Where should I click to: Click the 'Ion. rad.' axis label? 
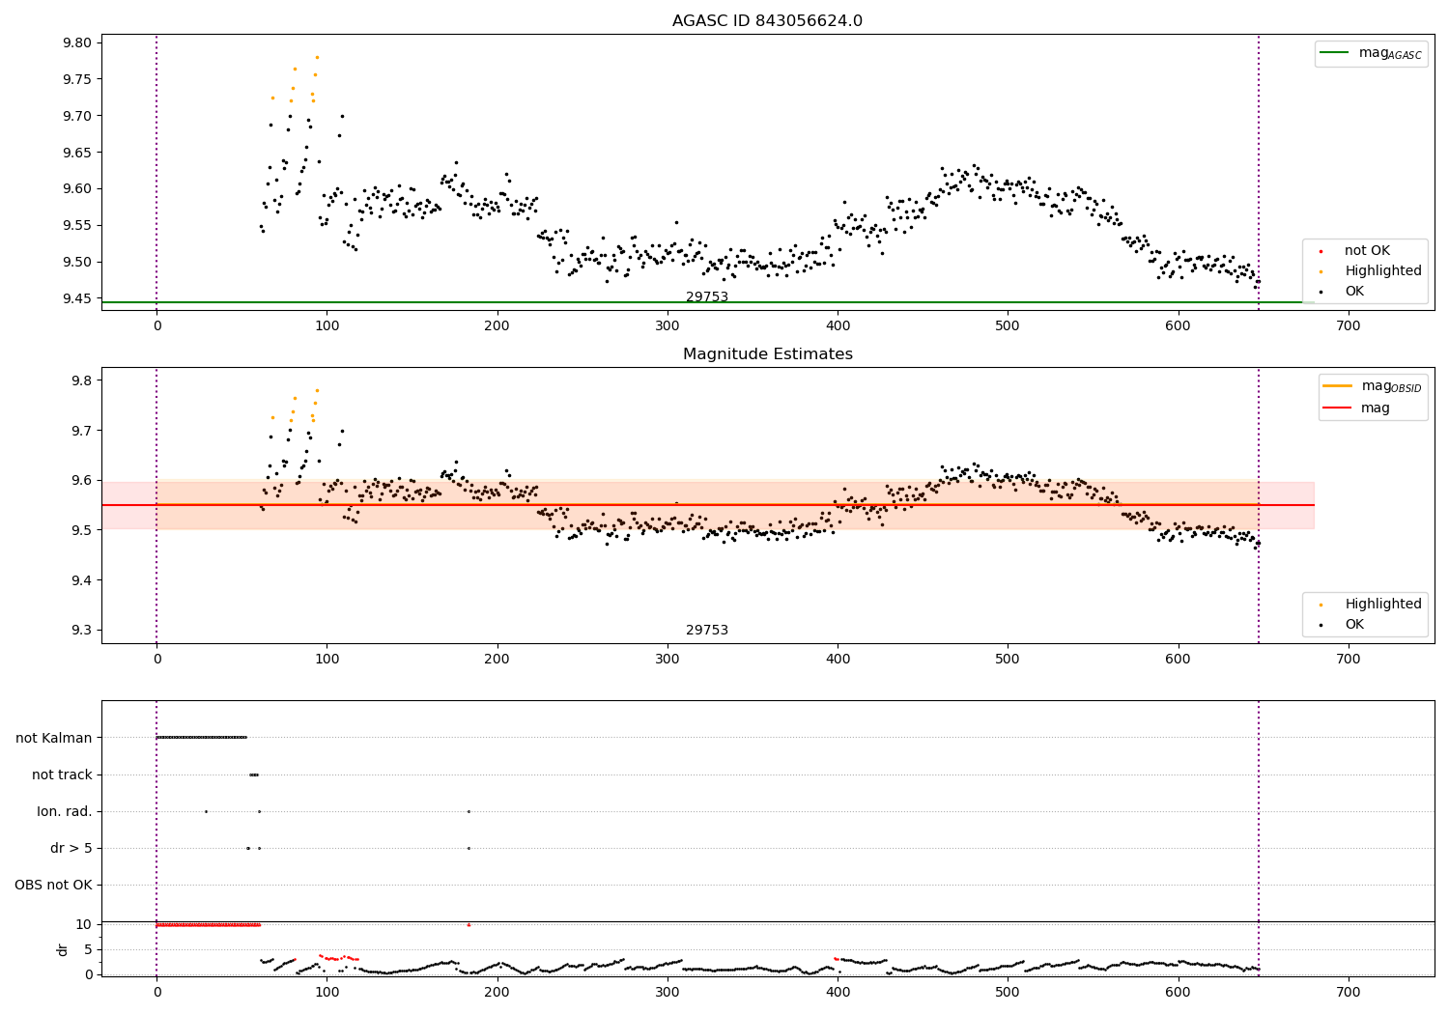tap(65, 812)
